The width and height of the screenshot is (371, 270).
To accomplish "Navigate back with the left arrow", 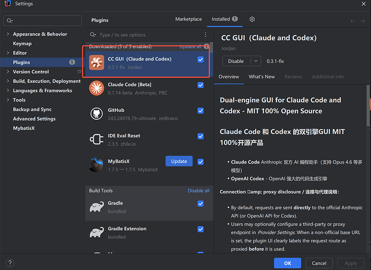I will tap(353, 21).
